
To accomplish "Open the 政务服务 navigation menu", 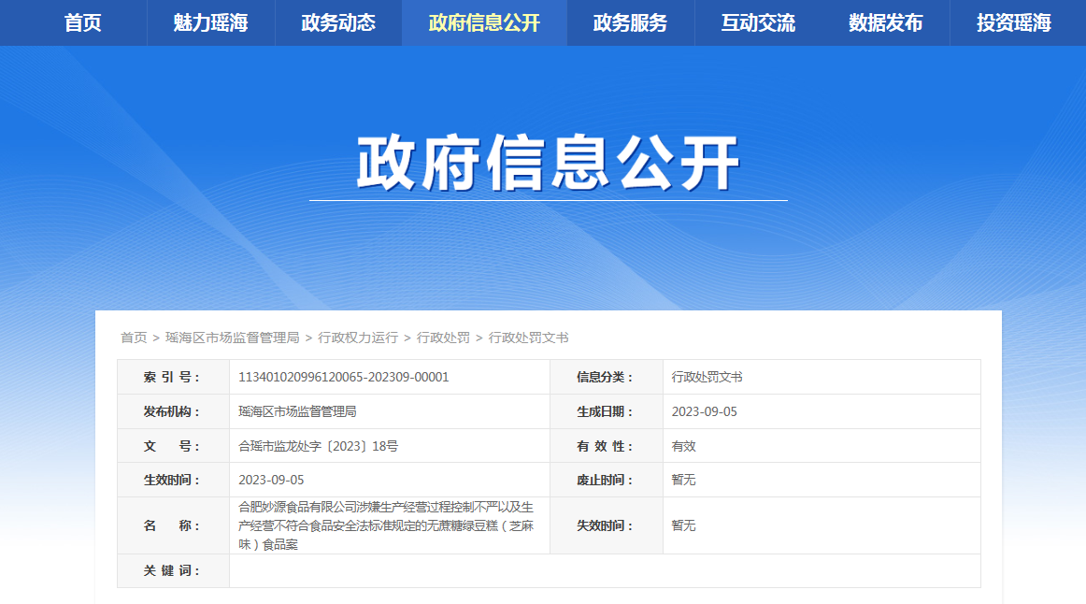I will [630, 23].
